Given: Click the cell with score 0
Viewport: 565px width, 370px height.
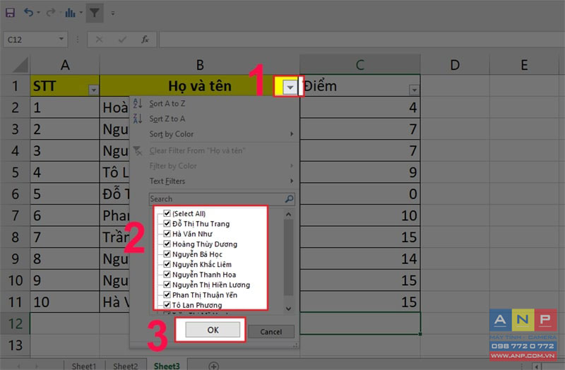Looking at the screenshot, I should (360, 194).
